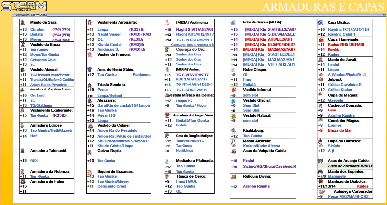Select the Armazém StormStore title tab
387x205 pixels.
[x=31, y=15]
